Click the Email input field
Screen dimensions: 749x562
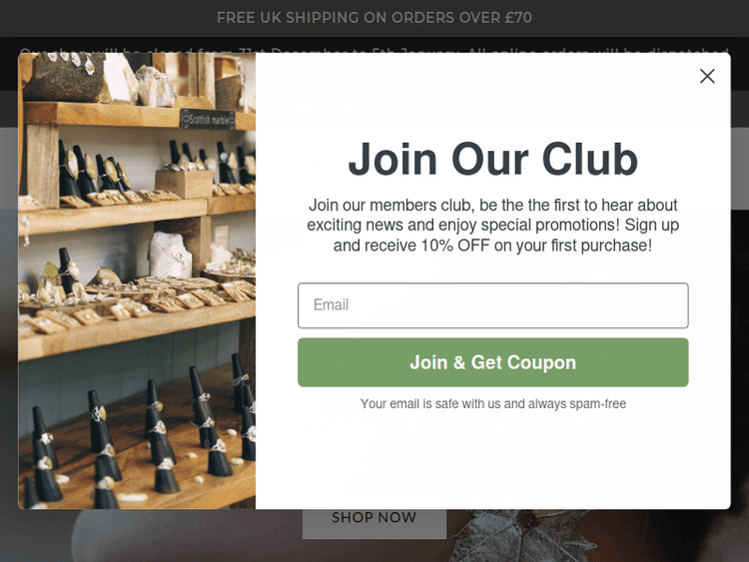coord(493,305)
